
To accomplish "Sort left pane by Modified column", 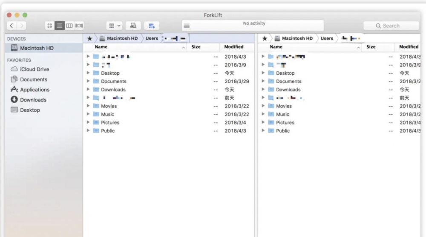I will point(236,47).
